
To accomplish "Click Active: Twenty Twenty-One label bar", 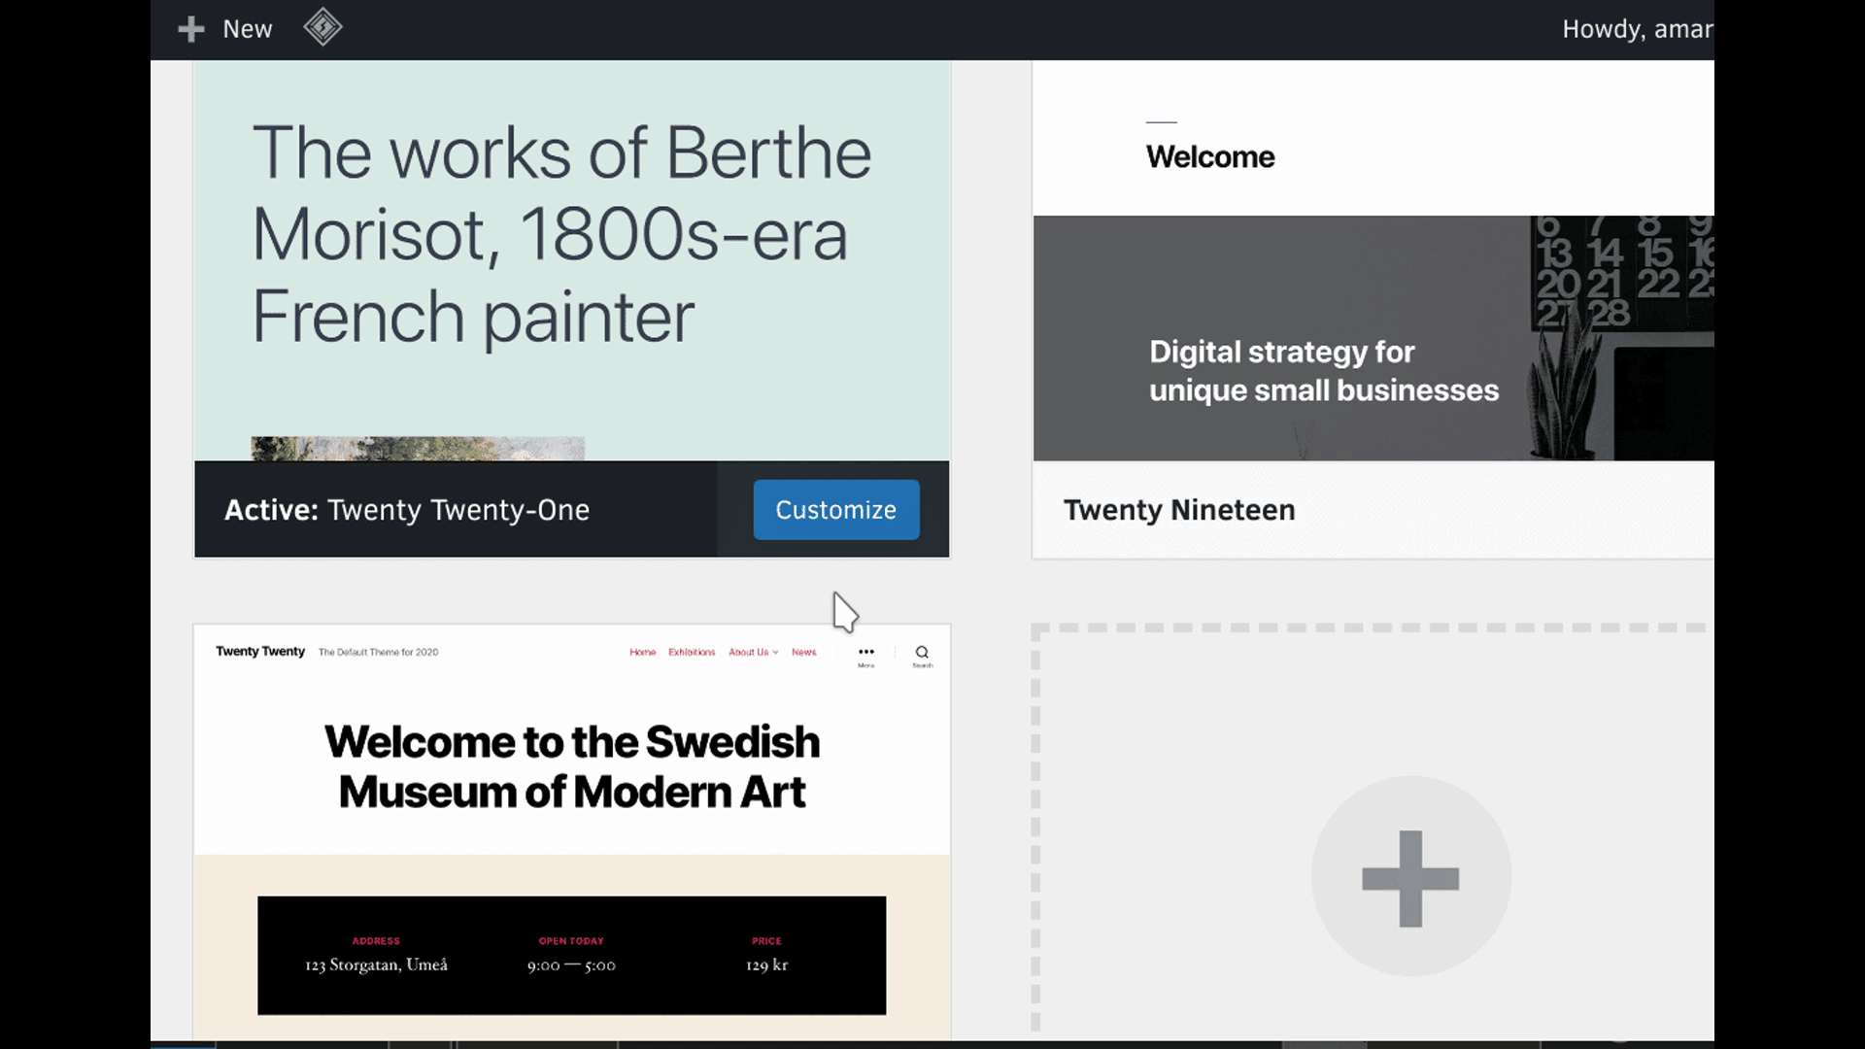I will point(408,510).
